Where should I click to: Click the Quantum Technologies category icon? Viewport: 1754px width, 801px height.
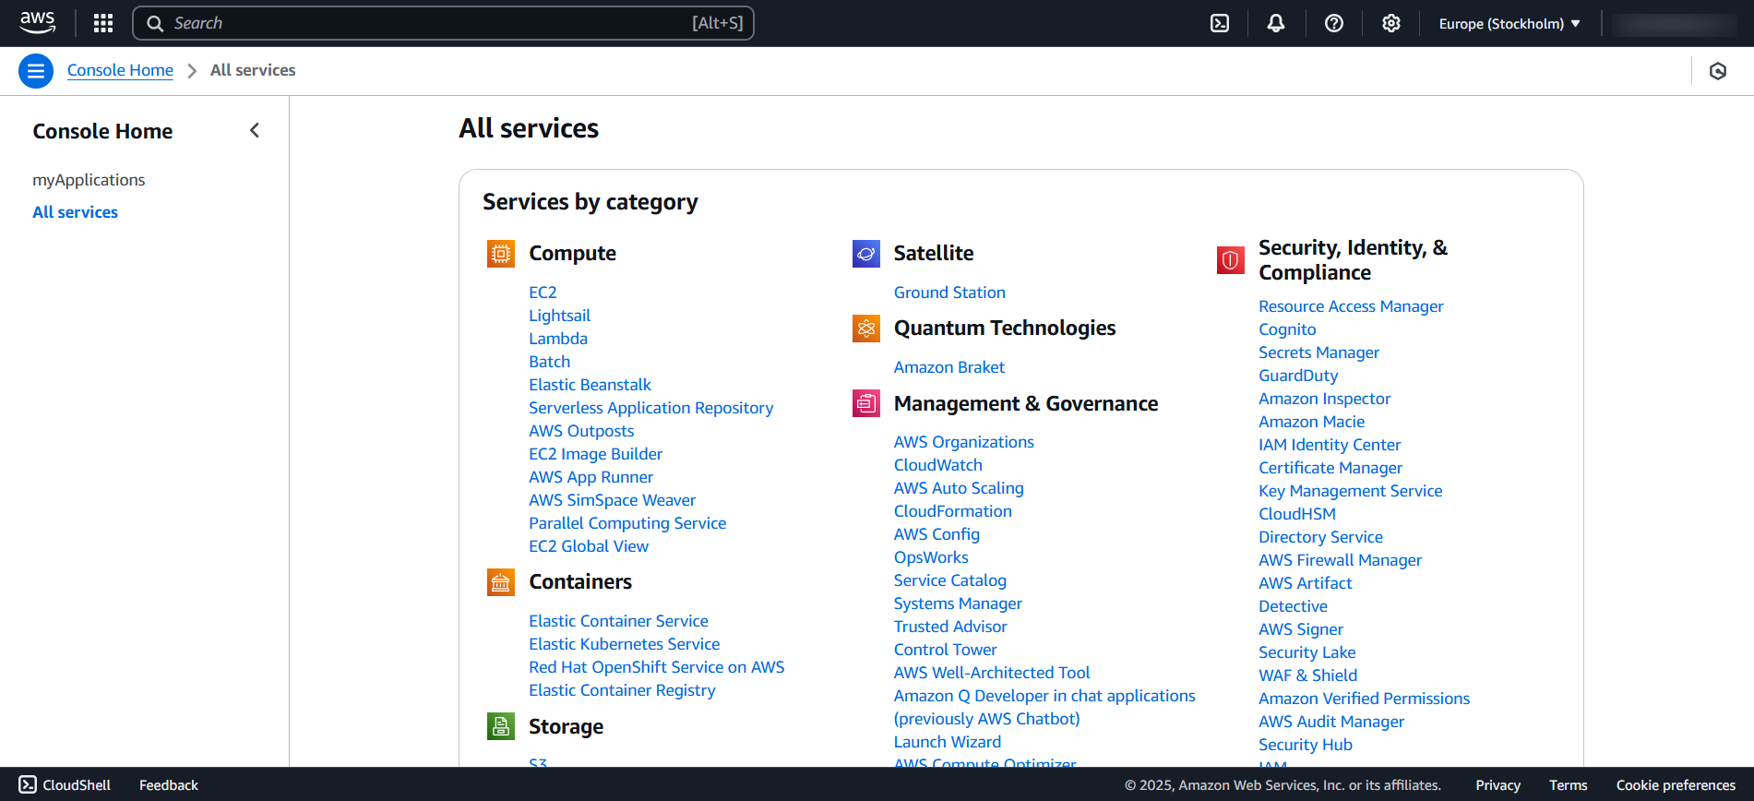coord(866,329)
